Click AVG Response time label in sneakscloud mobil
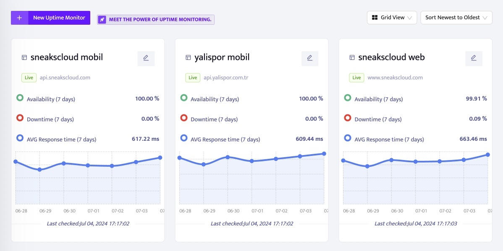The width and height of the screenshot is (503, 251). click(x=62, y=140)
